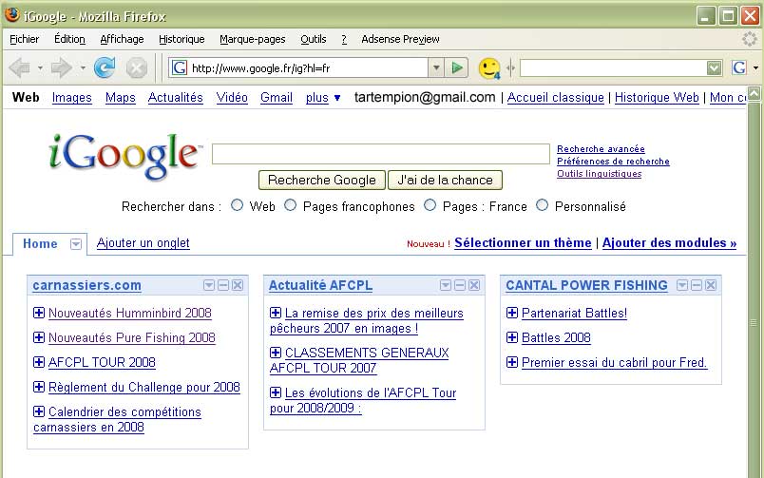Screen dimensions: 764x478
Task: Expand Partenariat Battles! plus icon
Action: click(x=512, y=313)
